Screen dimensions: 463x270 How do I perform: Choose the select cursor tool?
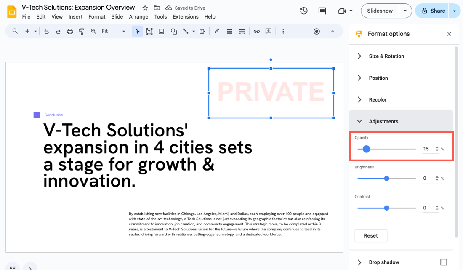tap(137, 31)
